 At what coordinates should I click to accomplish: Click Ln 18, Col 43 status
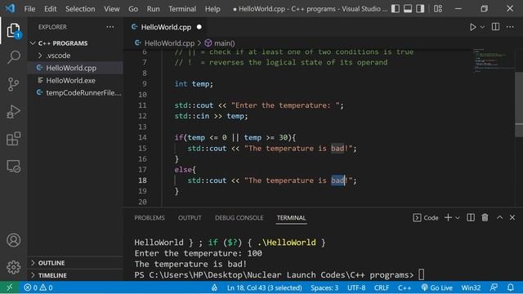coord(264,287)
